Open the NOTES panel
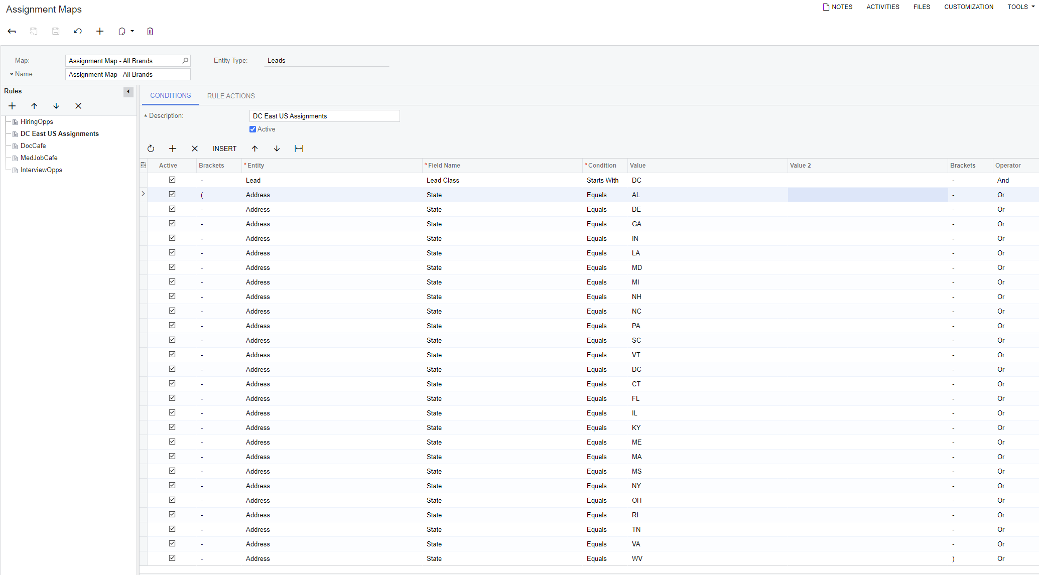Image resolution: width=1039 pixels, height=575 pixels. point(838,7)
